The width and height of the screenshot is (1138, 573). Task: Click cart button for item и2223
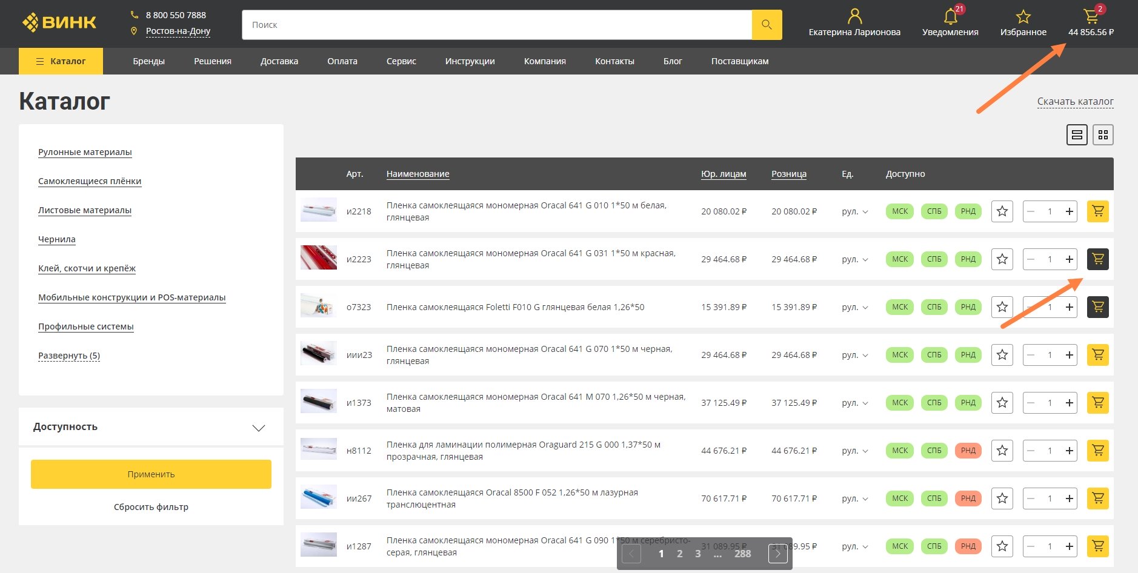pos(1097,259)
